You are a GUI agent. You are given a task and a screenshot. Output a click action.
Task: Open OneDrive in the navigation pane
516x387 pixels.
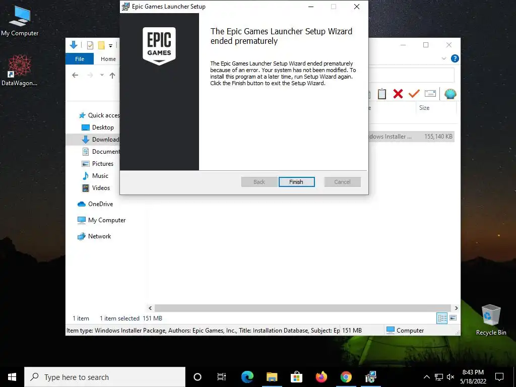[x=95, y=204]
